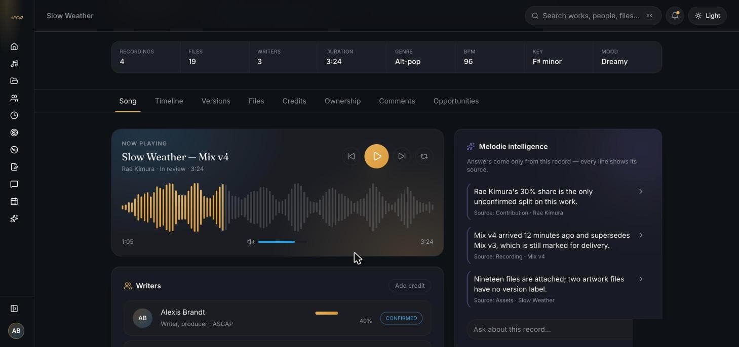The width and height of the screenshot is (739, 347).
Task: Open the target icon in the sidebar
Action: click(x=14, y=133)
